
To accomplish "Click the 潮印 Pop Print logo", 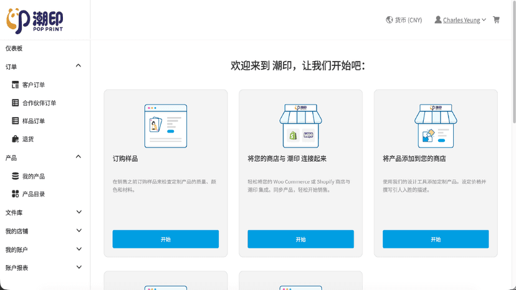I will 34,21.
